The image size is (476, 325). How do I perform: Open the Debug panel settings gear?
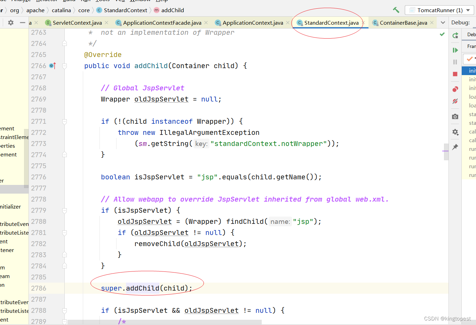tap(455, 132)
